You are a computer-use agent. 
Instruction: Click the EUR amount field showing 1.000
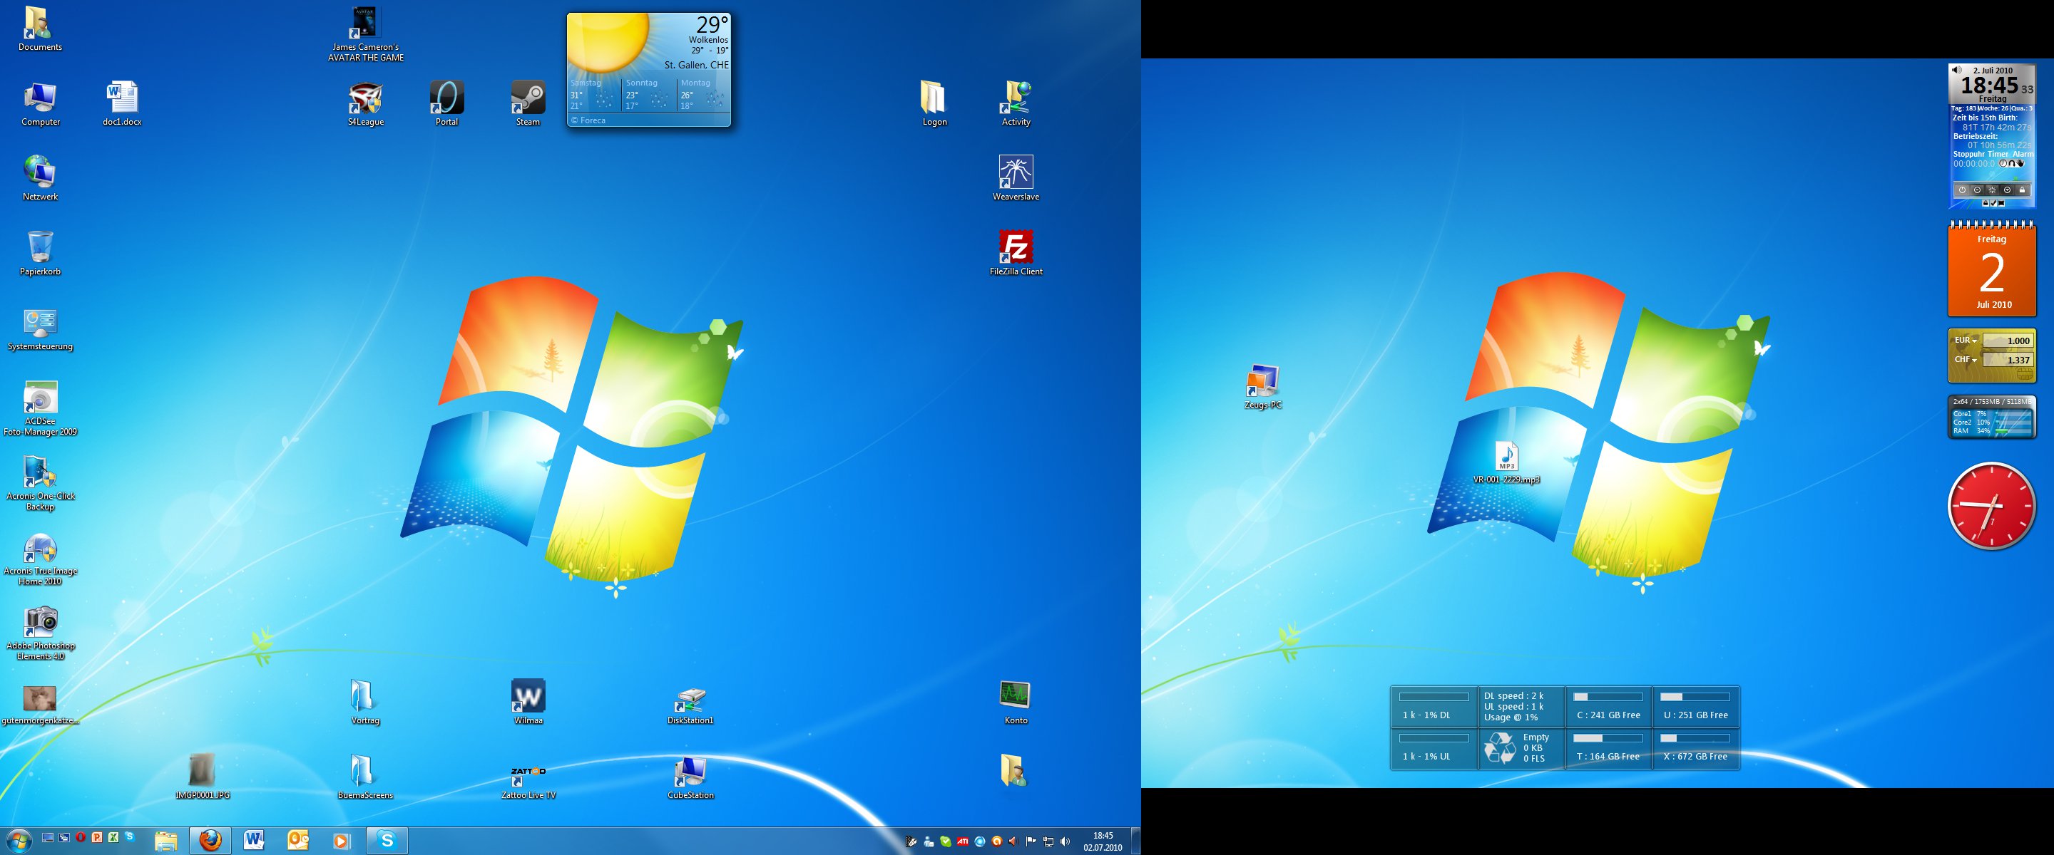(x=2008, y=341)
